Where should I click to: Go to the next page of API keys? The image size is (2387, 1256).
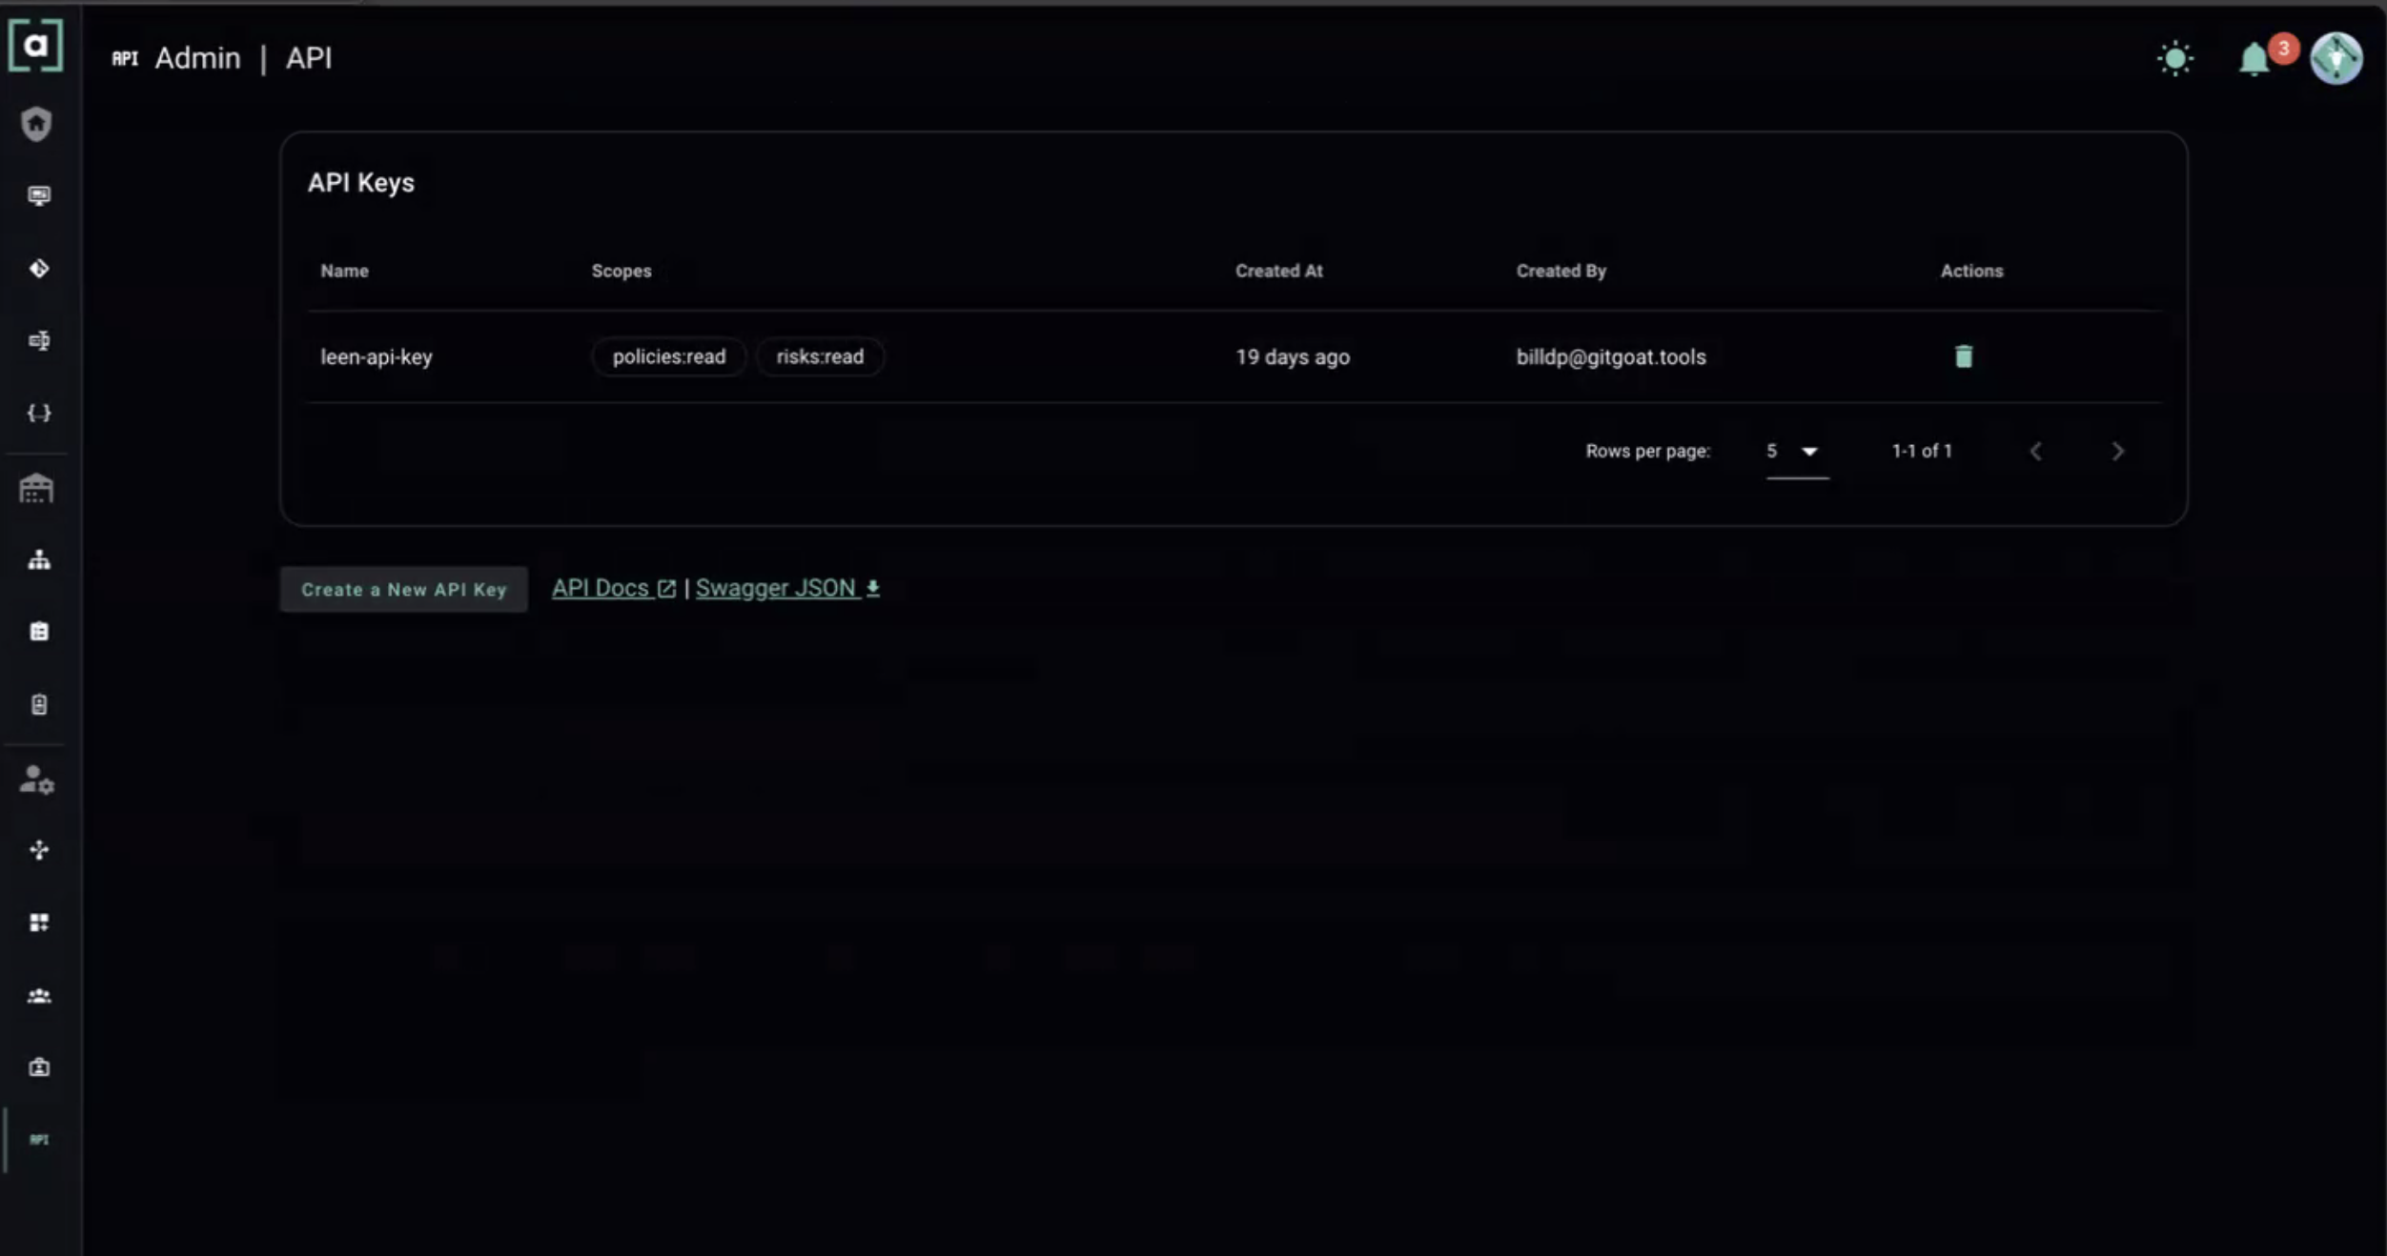(2117, 452)
